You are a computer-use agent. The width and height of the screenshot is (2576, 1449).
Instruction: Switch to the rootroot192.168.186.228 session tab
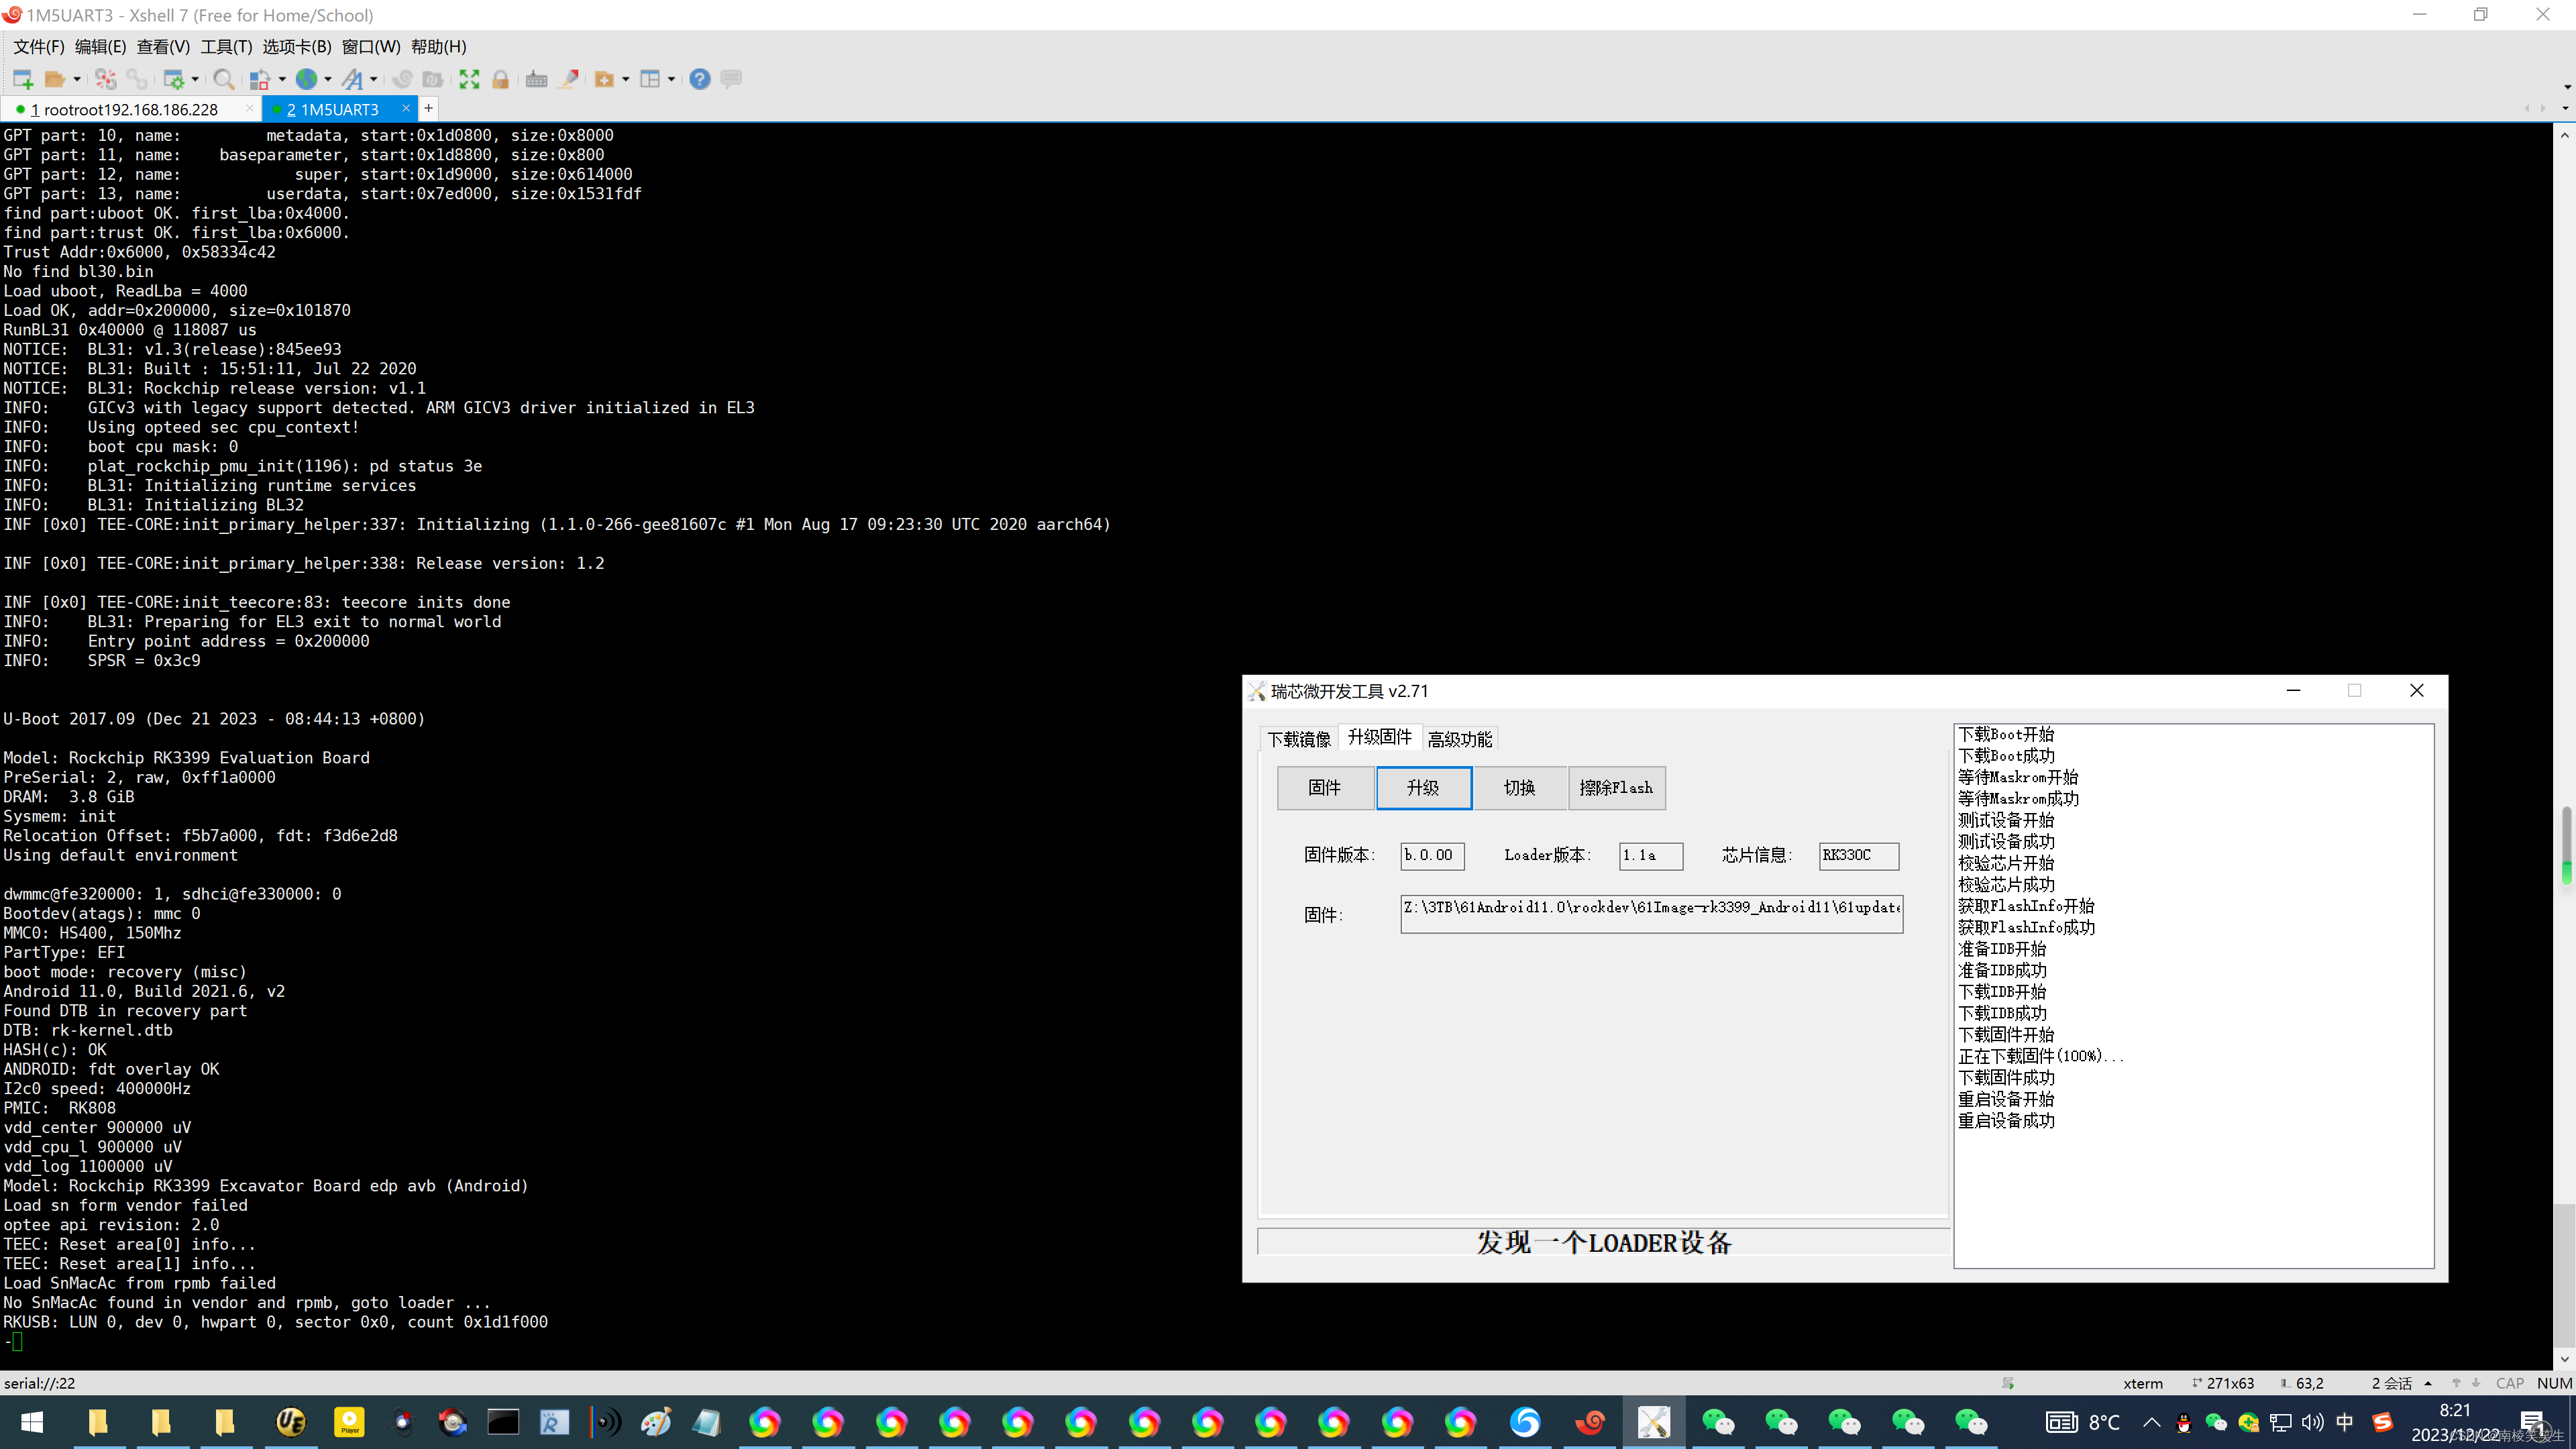(x=130, y=109)
